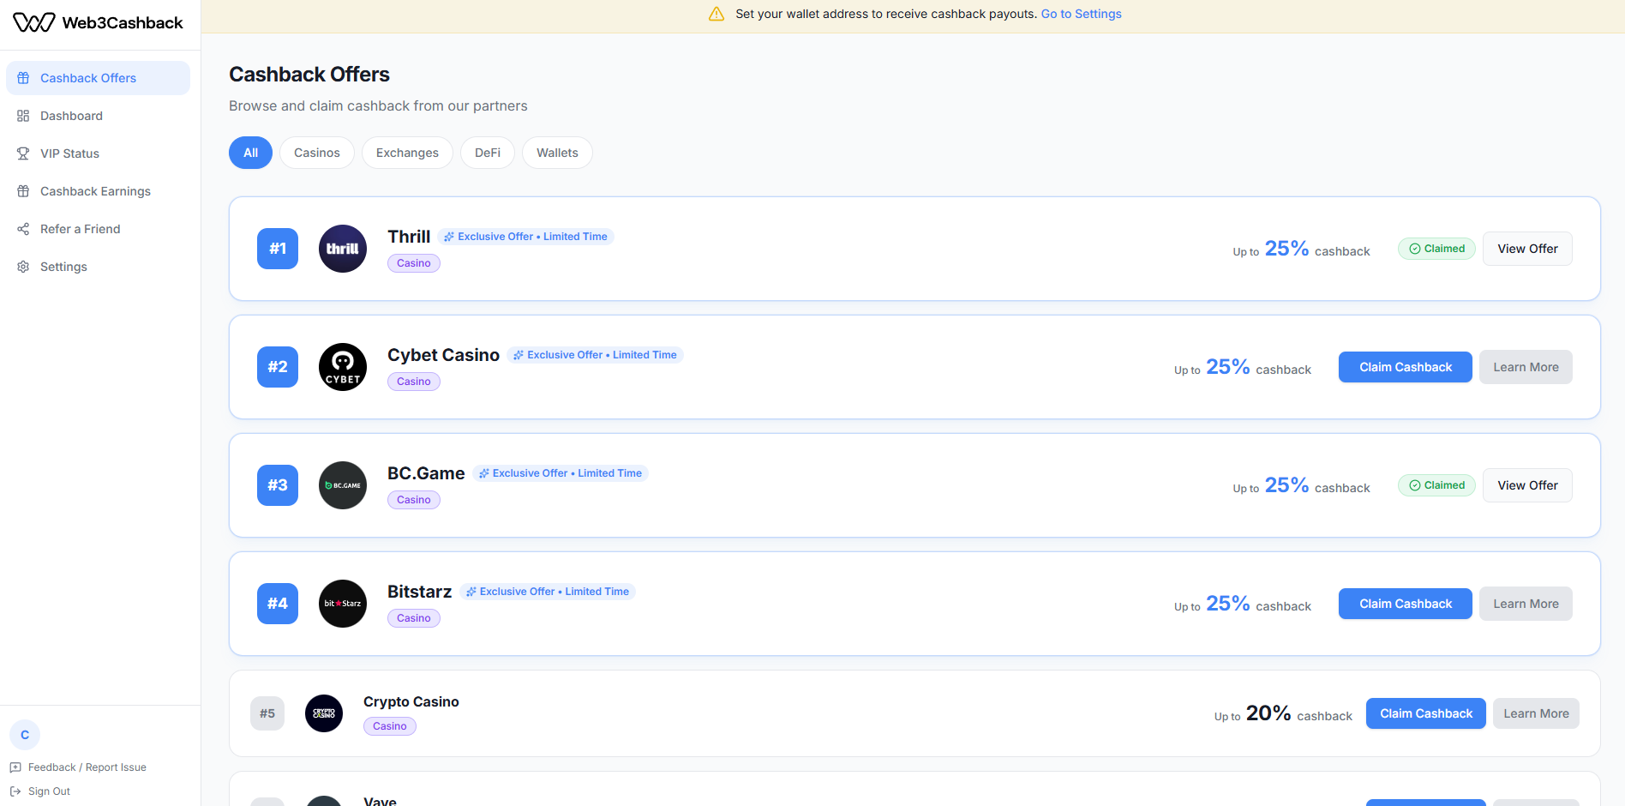Screen dimensions: 1625x806
Task: Click the Settings gear icon
Action: pos(23,267)
